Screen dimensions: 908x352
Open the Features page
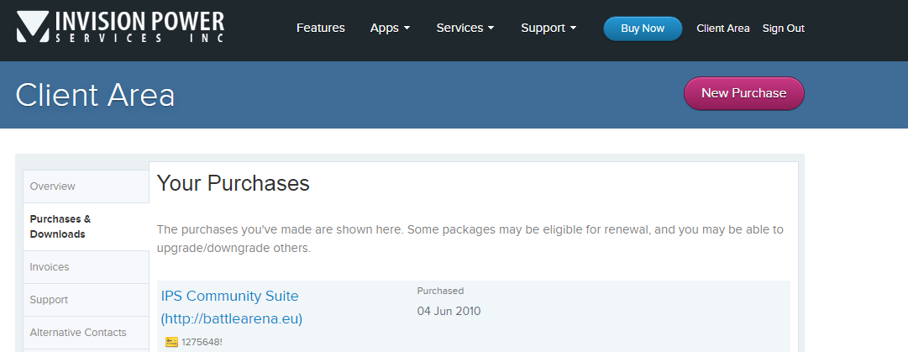pyautogui.click(x=320, y=28)
